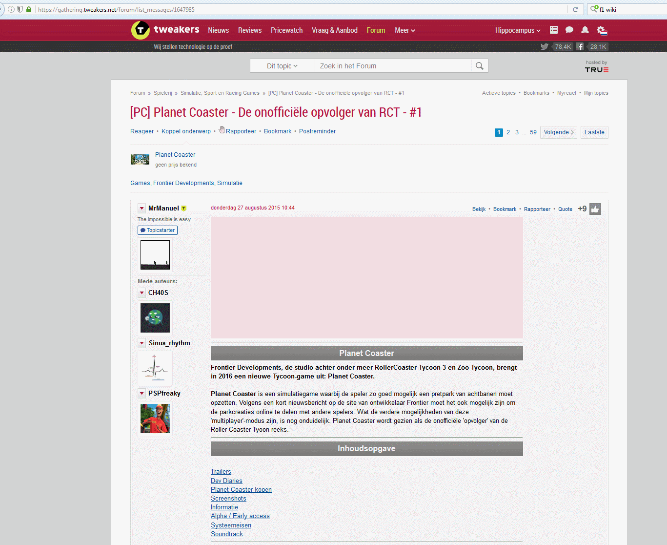667x545 pixels.
Task: Click the Frontier Developments tag link
Action: pyautogui.click(x=183, y=183)
